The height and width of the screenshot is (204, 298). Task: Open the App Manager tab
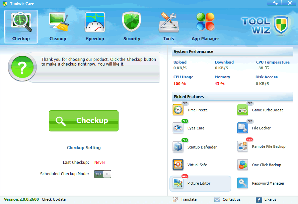(205, 27)
